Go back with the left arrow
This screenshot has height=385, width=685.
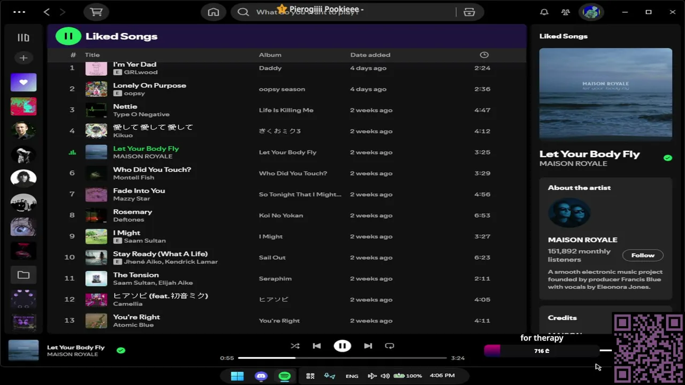[x=47, y=12]
